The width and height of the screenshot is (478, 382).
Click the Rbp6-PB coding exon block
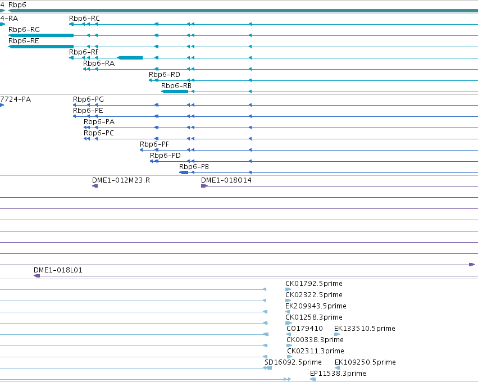click(x=184, y=172)
